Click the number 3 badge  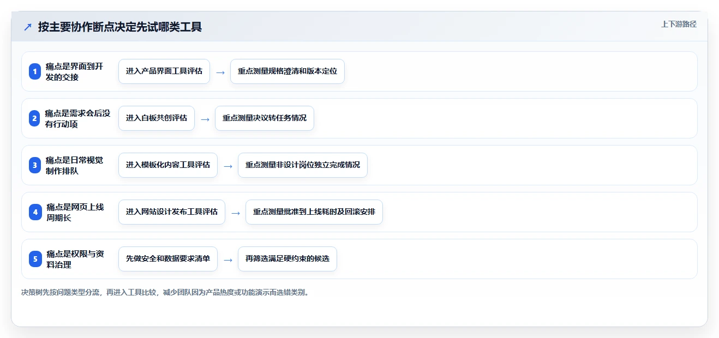point(35,165)
